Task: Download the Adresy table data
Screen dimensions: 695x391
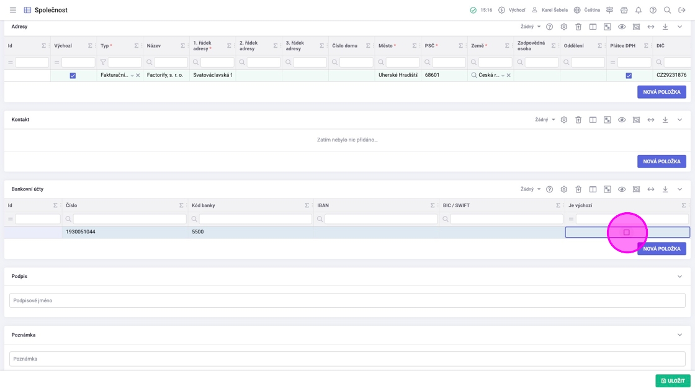Action: coord(665,27)
